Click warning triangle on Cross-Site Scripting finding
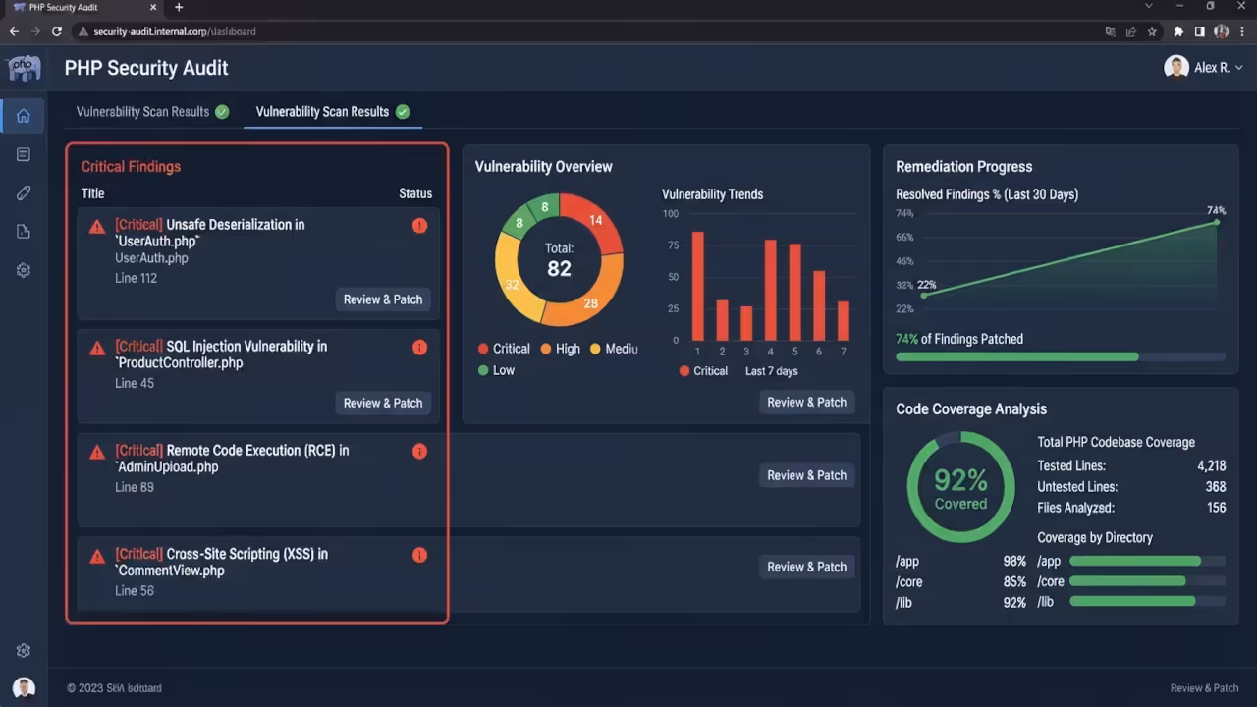The width and height of the screenshot is (1257, 707). click(96, 557)
